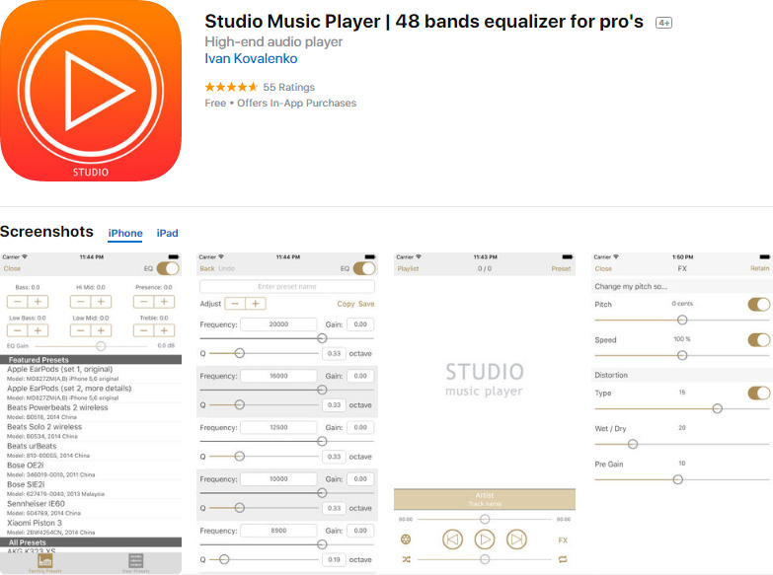Switch to iPad screenshots tab
The image size is (773, 575).
pyautogui.click(x=167, y=233)
